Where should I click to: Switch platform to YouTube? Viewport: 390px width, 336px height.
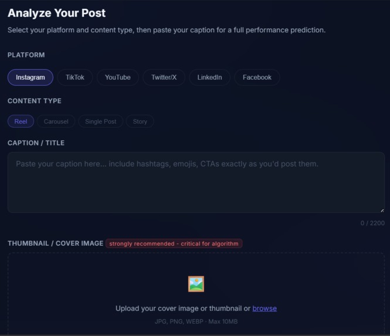(x=118, y=77)
